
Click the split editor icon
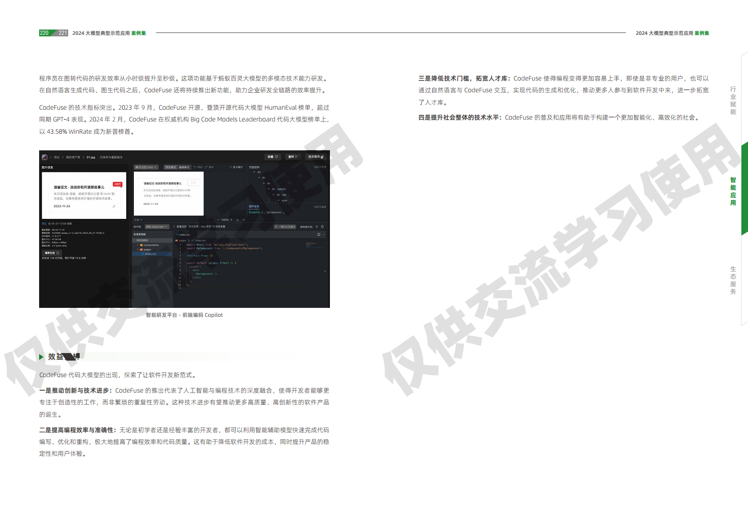(x=319, y=234)
